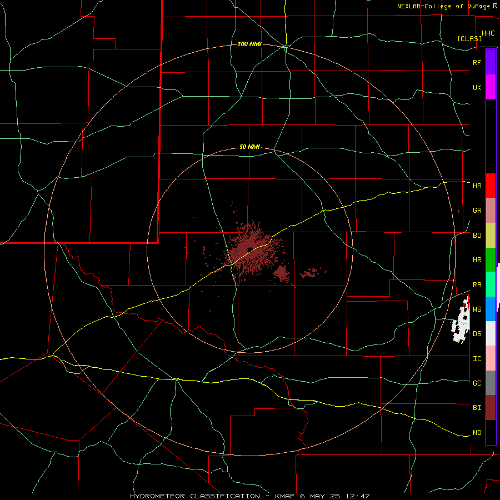Click the RA legend label
The height and width of the screenshot is (500, 500).
(x=477, y=285)
